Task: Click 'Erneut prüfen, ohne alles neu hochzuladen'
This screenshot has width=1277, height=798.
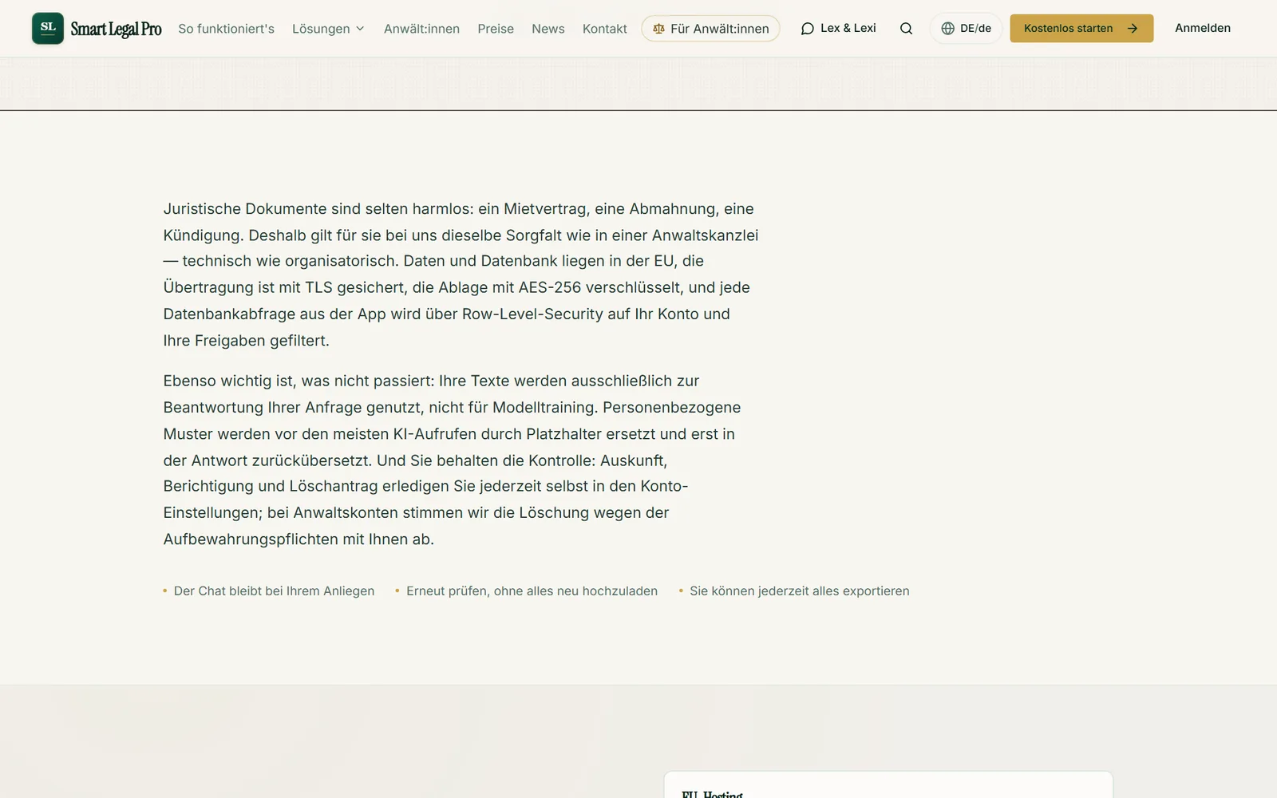Action: (532, 591)
